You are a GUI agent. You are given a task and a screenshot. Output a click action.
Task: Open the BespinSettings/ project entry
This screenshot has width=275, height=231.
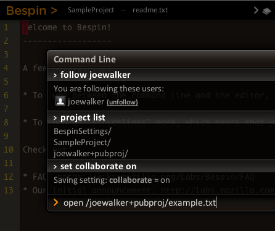pyautogui.click(x=83, y=132)
